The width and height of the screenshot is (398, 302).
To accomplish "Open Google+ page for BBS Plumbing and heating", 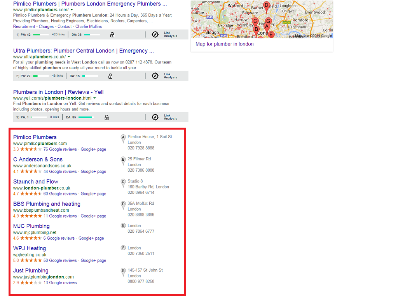I will [93, 216].
